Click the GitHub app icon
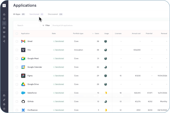The image size is (170, 113). 23,101
